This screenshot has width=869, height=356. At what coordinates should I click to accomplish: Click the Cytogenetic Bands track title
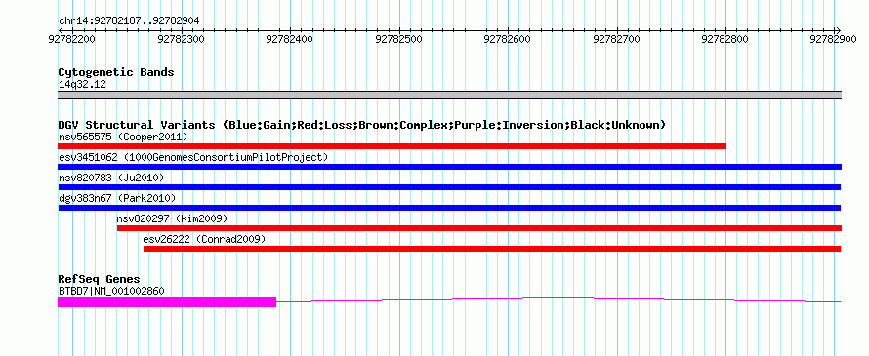[116, 72]
